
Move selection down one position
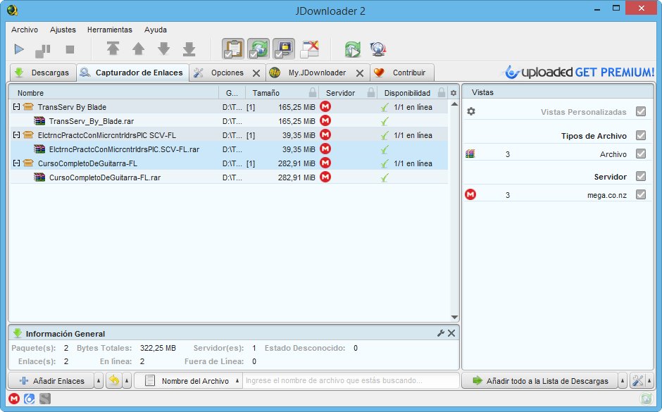pyautogui.click(x=164, y=49)
